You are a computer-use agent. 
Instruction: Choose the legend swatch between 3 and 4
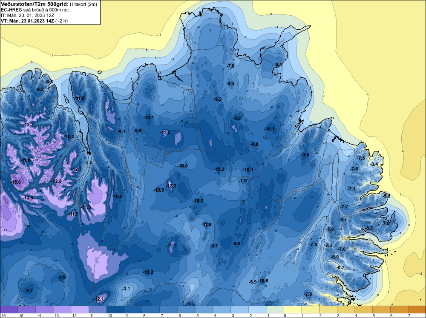click(346, 309)
